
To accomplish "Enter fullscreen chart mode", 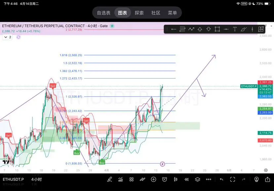I will (x=232, y=179).
